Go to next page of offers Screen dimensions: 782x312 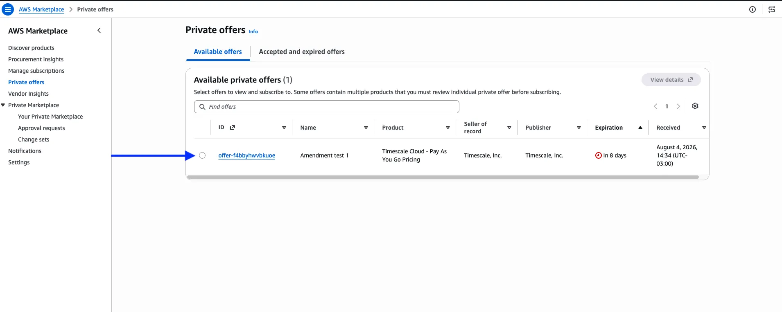coord(678,106)
